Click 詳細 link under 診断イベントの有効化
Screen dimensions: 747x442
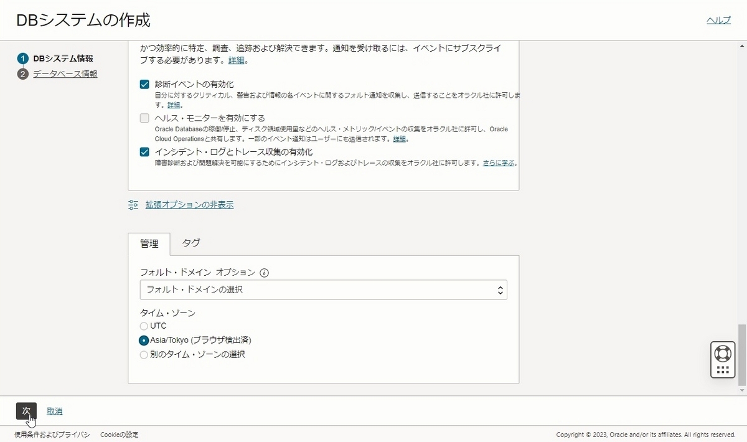click(172, 105)
